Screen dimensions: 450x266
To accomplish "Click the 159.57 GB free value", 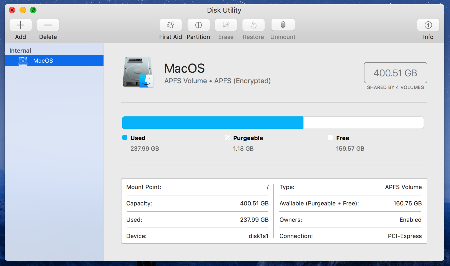I will point(350,149).
